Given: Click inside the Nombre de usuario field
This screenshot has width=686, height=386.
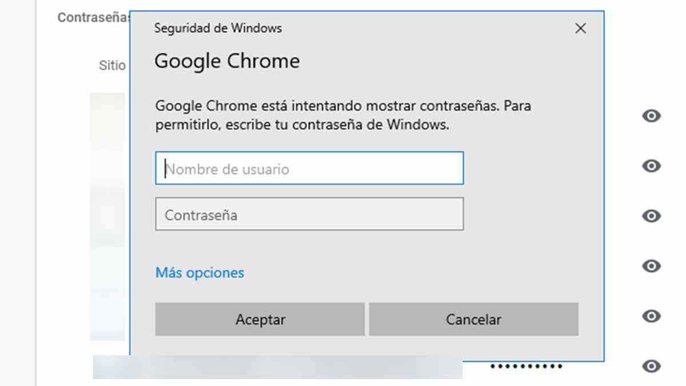Looking at the screenshot, I should point(309,168).
